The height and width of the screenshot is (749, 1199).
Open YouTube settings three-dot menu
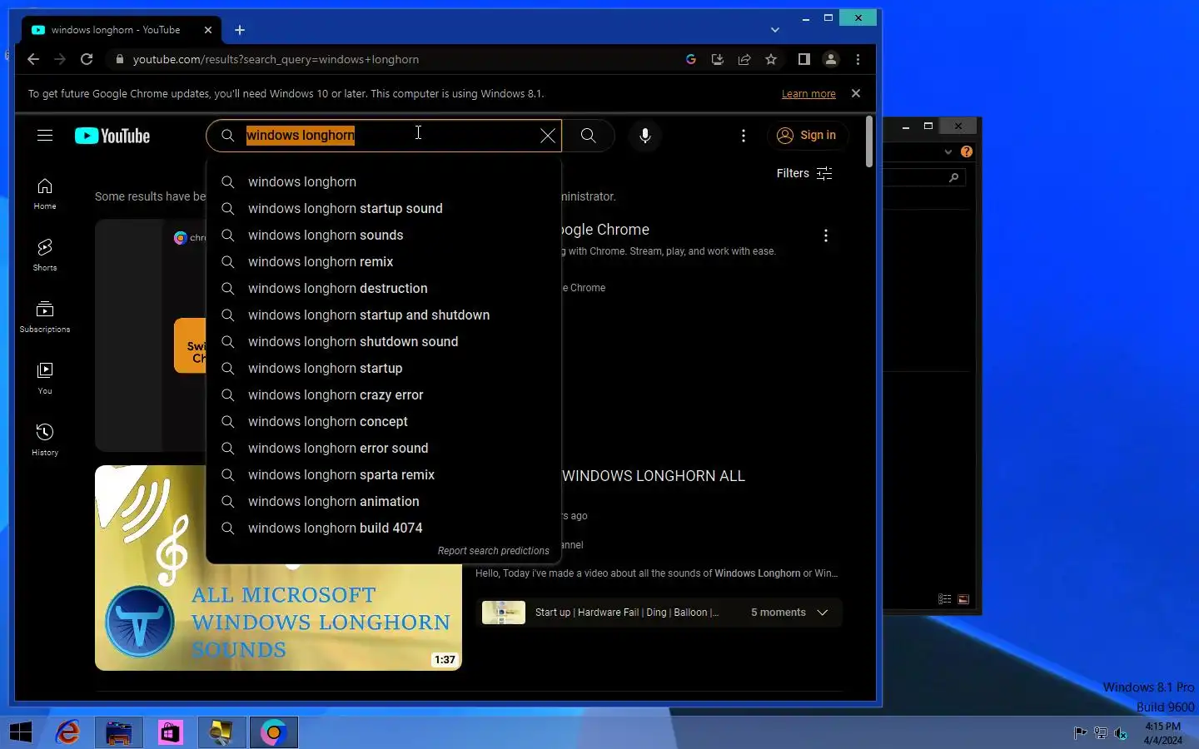(744, 136)
